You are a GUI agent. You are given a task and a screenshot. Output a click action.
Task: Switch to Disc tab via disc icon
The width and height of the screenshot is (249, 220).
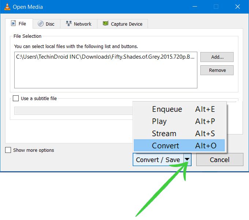click(x=41, y=24)
